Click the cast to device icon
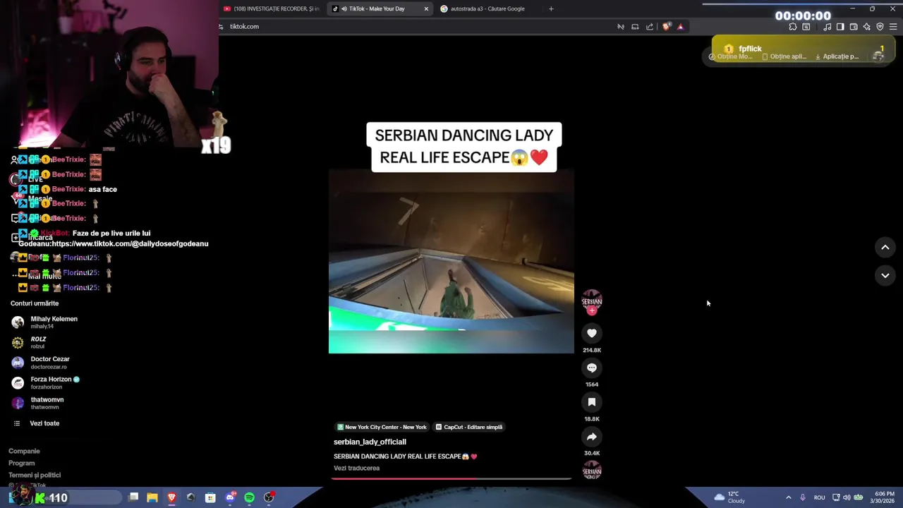Viewport: 903px width, 508px height. coord(635,27)
